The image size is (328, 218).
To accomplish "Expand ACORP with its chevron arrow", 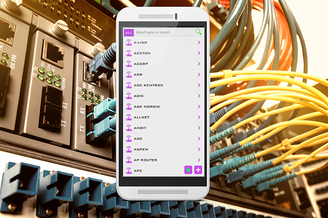I will pos(199,64).
